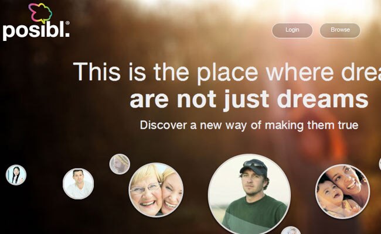Click the sunglasses on the man's cap
The width and height of the screenshot is (381, 234).
click(x=253, y=164)
